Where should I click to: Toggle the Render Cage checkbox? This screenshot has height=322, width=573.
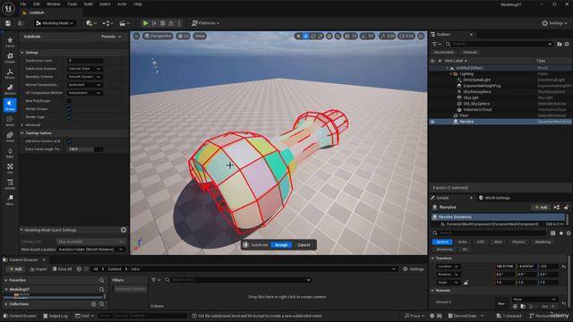(69, 117)
